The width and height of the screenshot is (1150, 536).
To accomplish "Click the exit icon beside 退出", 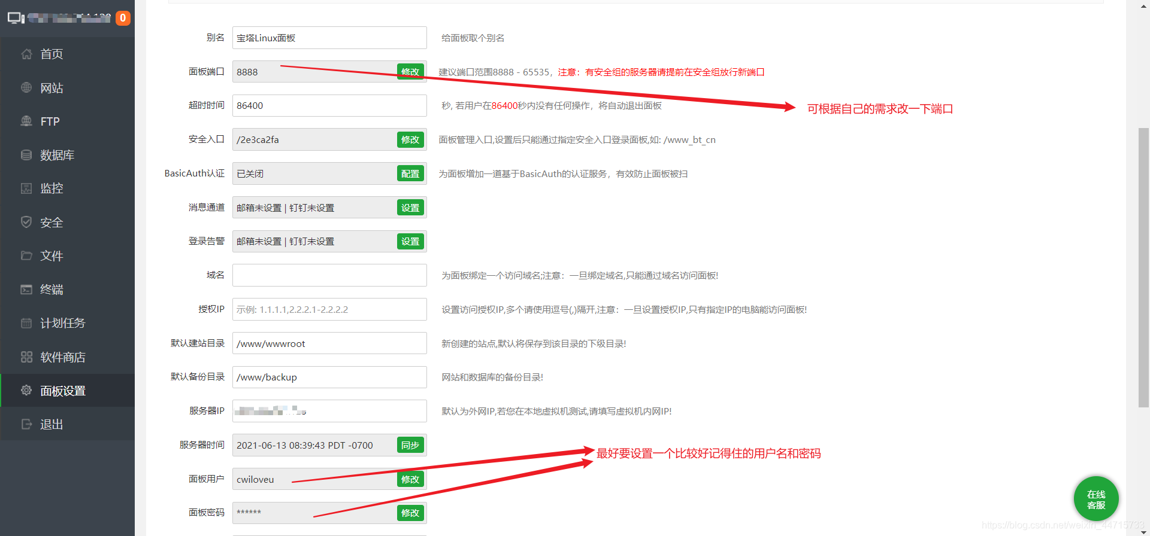I will [26, 424].
